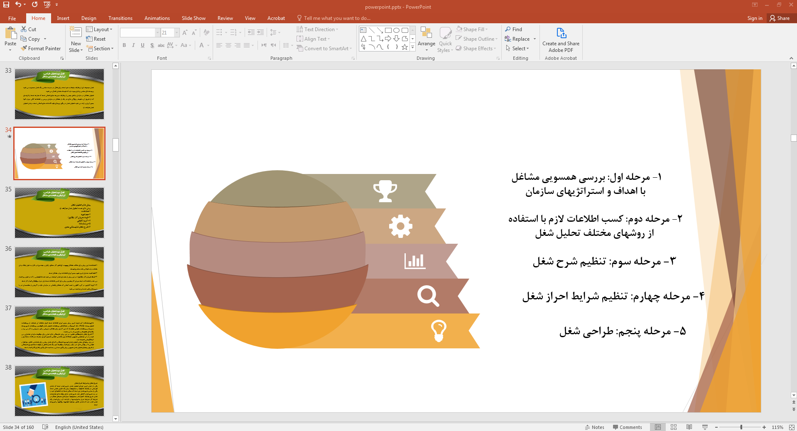Image resolution: width=797 pixels, height=431 pixels.
Task: Toggle the Notes pane
Action: (x=594, y=427)
